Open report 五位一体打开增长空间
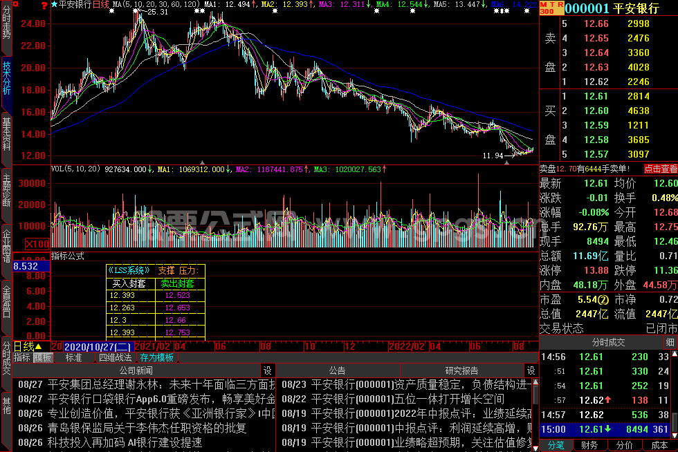The image size is (678, 452). tap(393, 399)
